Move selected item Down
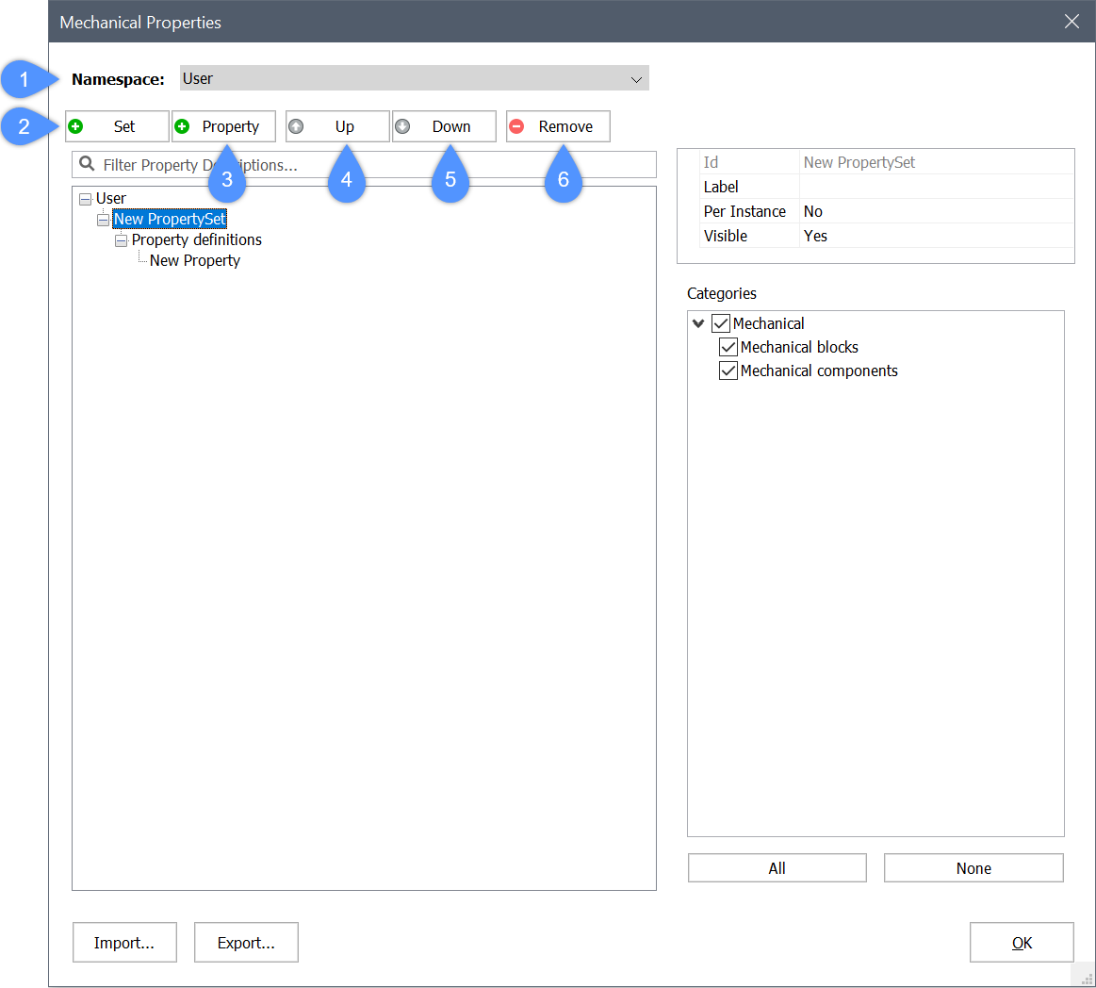 [444, 126]
